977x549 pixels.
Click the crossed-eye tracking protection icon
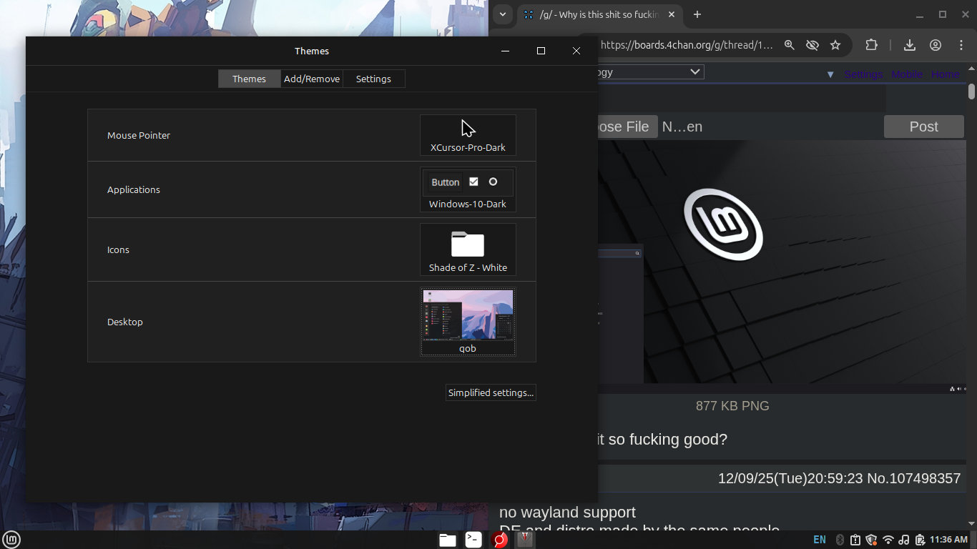pos(812,45)
